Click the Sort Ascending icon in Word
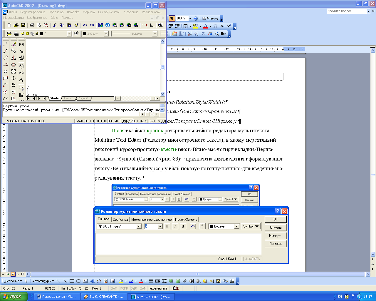Viewport: 376px width, 301px height. point(189,34)
